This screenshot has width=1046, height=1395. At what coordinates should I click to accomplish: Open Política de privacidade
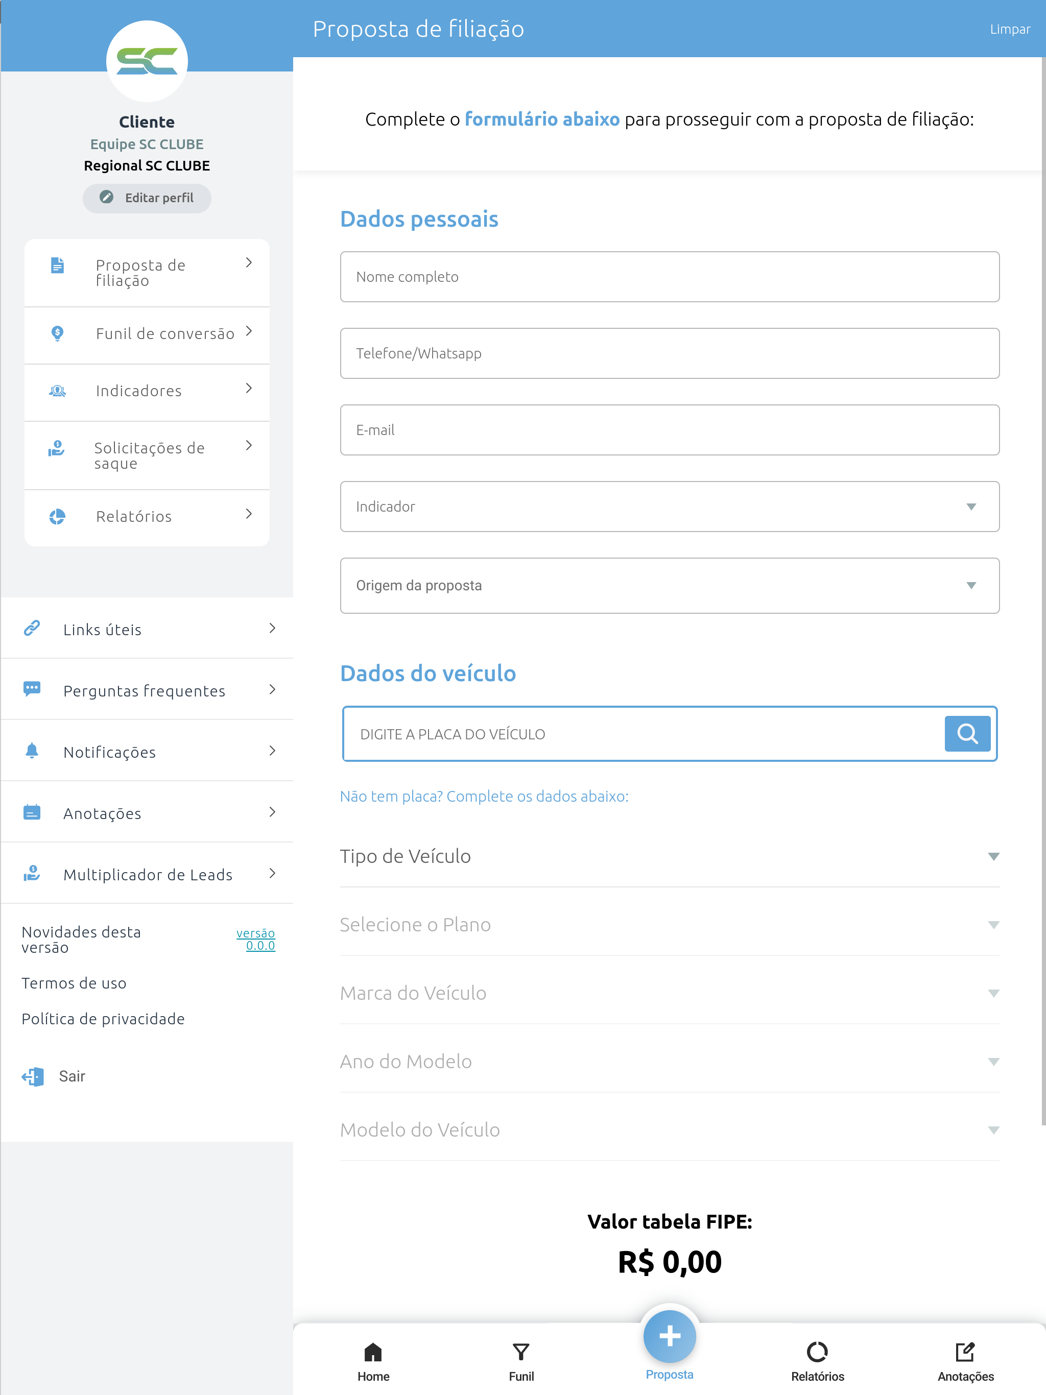pos(103,1019)
